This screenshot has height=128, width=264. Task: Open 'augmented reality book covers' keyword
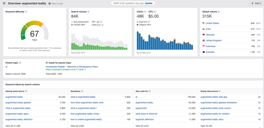216,108
